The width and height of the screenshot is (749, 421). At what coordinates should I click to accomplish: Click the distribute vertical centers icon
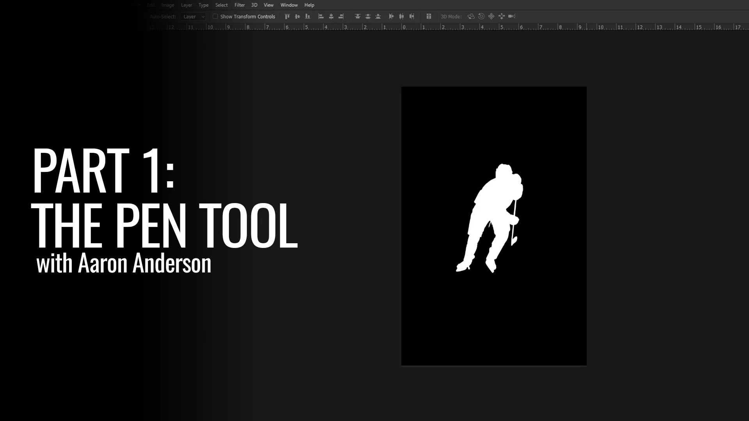pyautogui.click(x=367, y=16)
